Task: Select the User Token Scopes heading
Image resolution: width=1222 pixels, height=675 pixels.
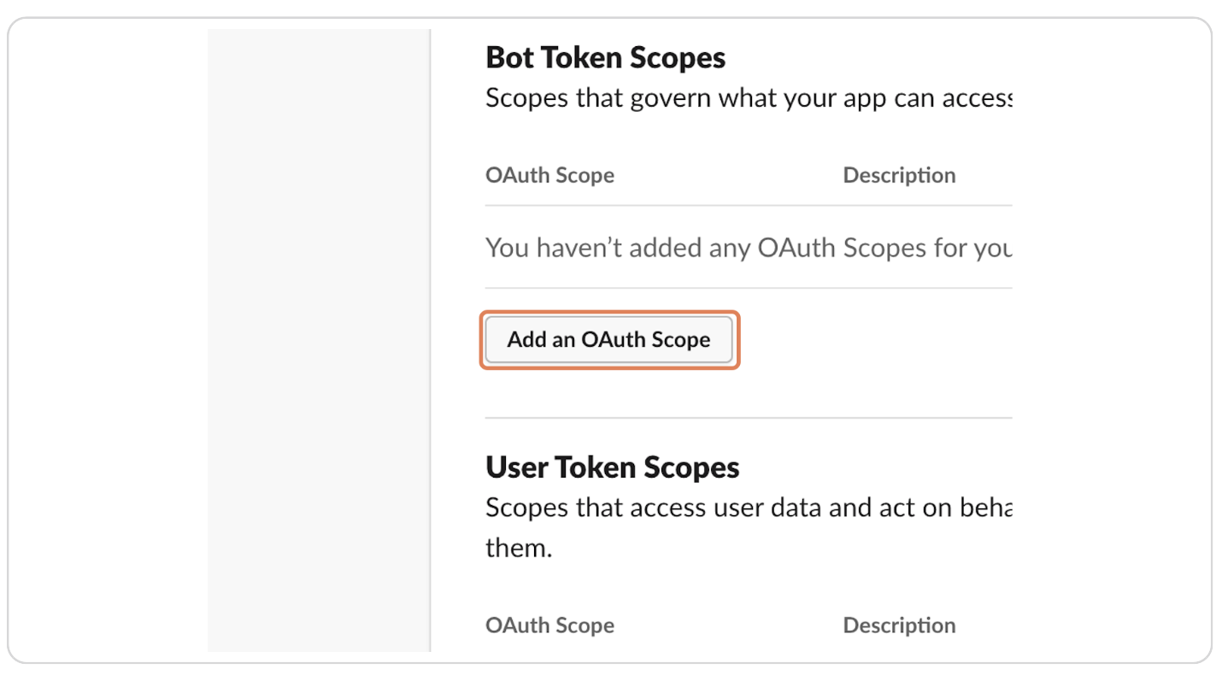Action: (612, 467)
